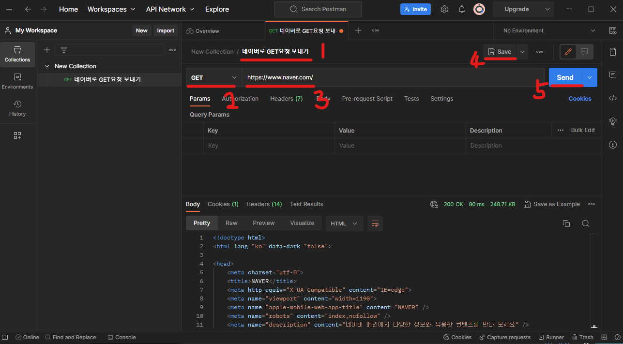
Task: Open the configure workspace sidebar icon
Action: [x=17, y=135]
